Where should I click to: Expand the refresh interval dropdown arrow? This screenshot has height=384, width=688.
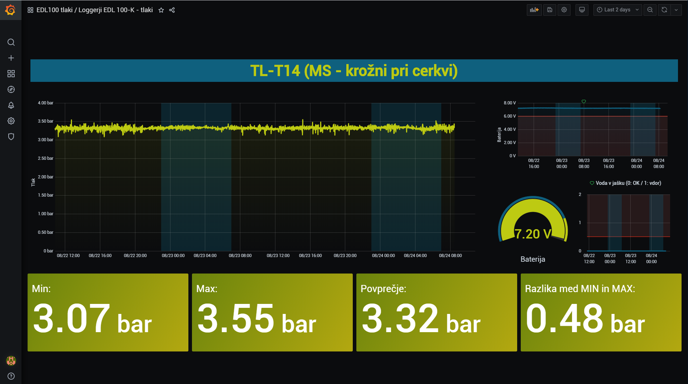click(676, 10)
